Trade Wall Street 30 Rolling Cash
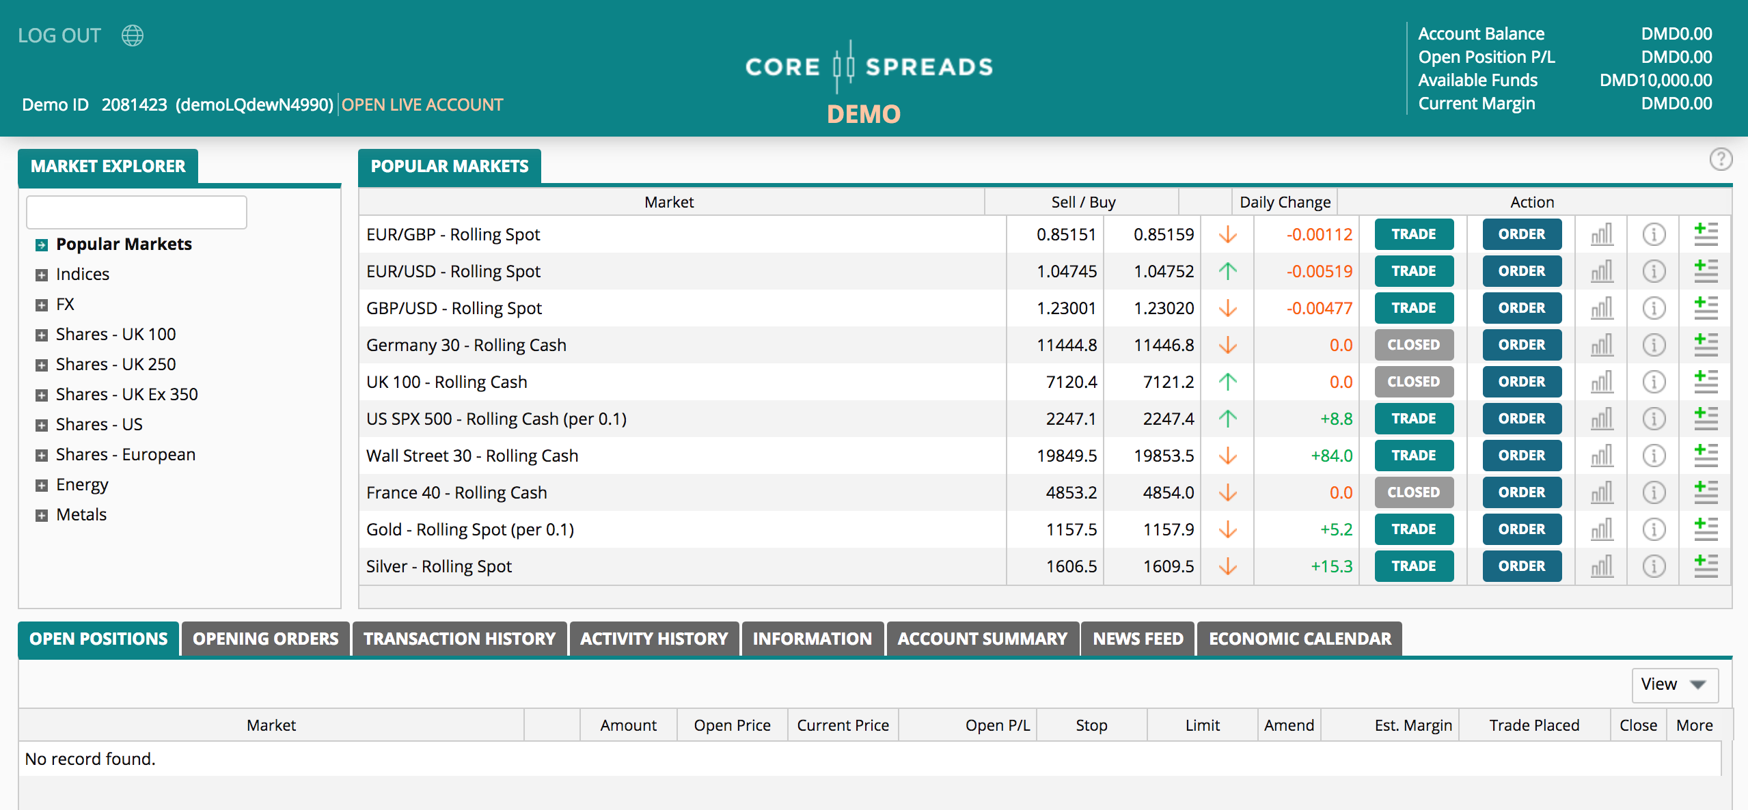Viewport: 1748px width, 810px height. pos(1414,456)
